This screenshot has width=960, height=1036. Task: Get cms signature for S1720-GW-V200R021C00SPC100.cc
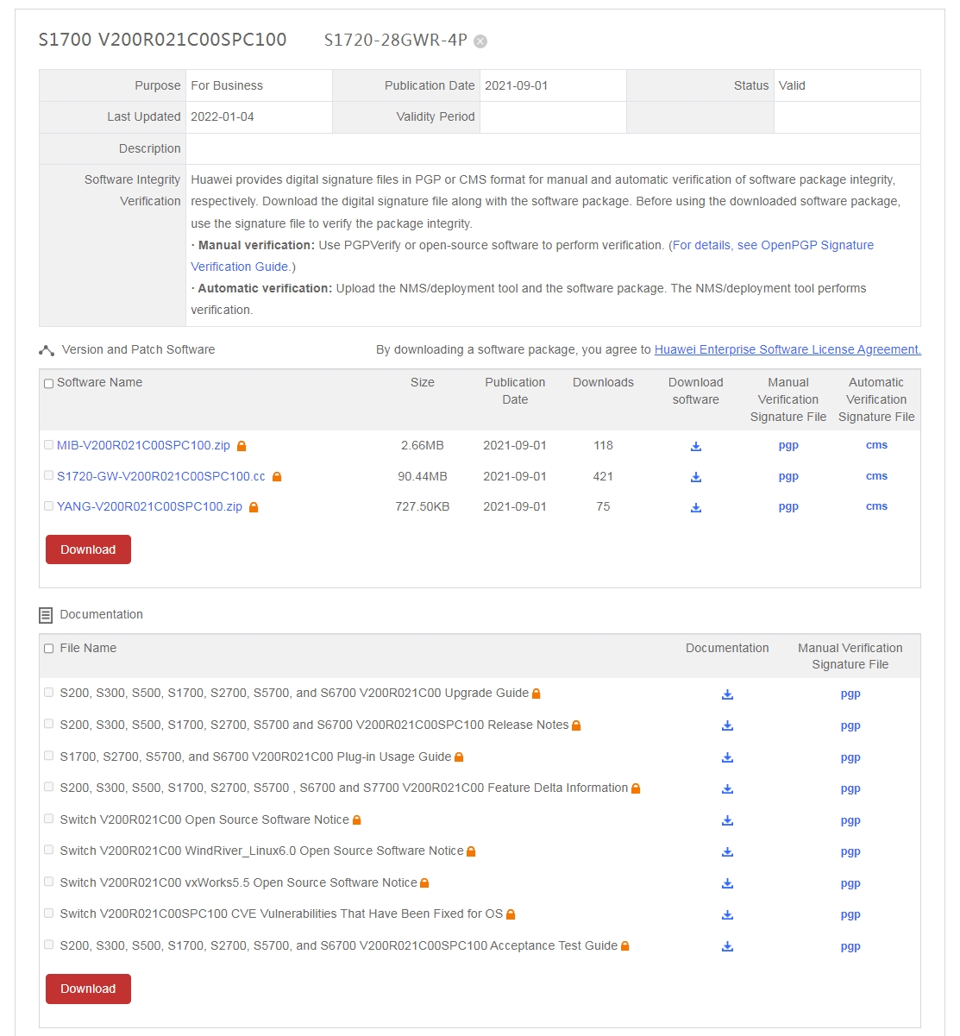pyautogui.click(x=876, y=476)
